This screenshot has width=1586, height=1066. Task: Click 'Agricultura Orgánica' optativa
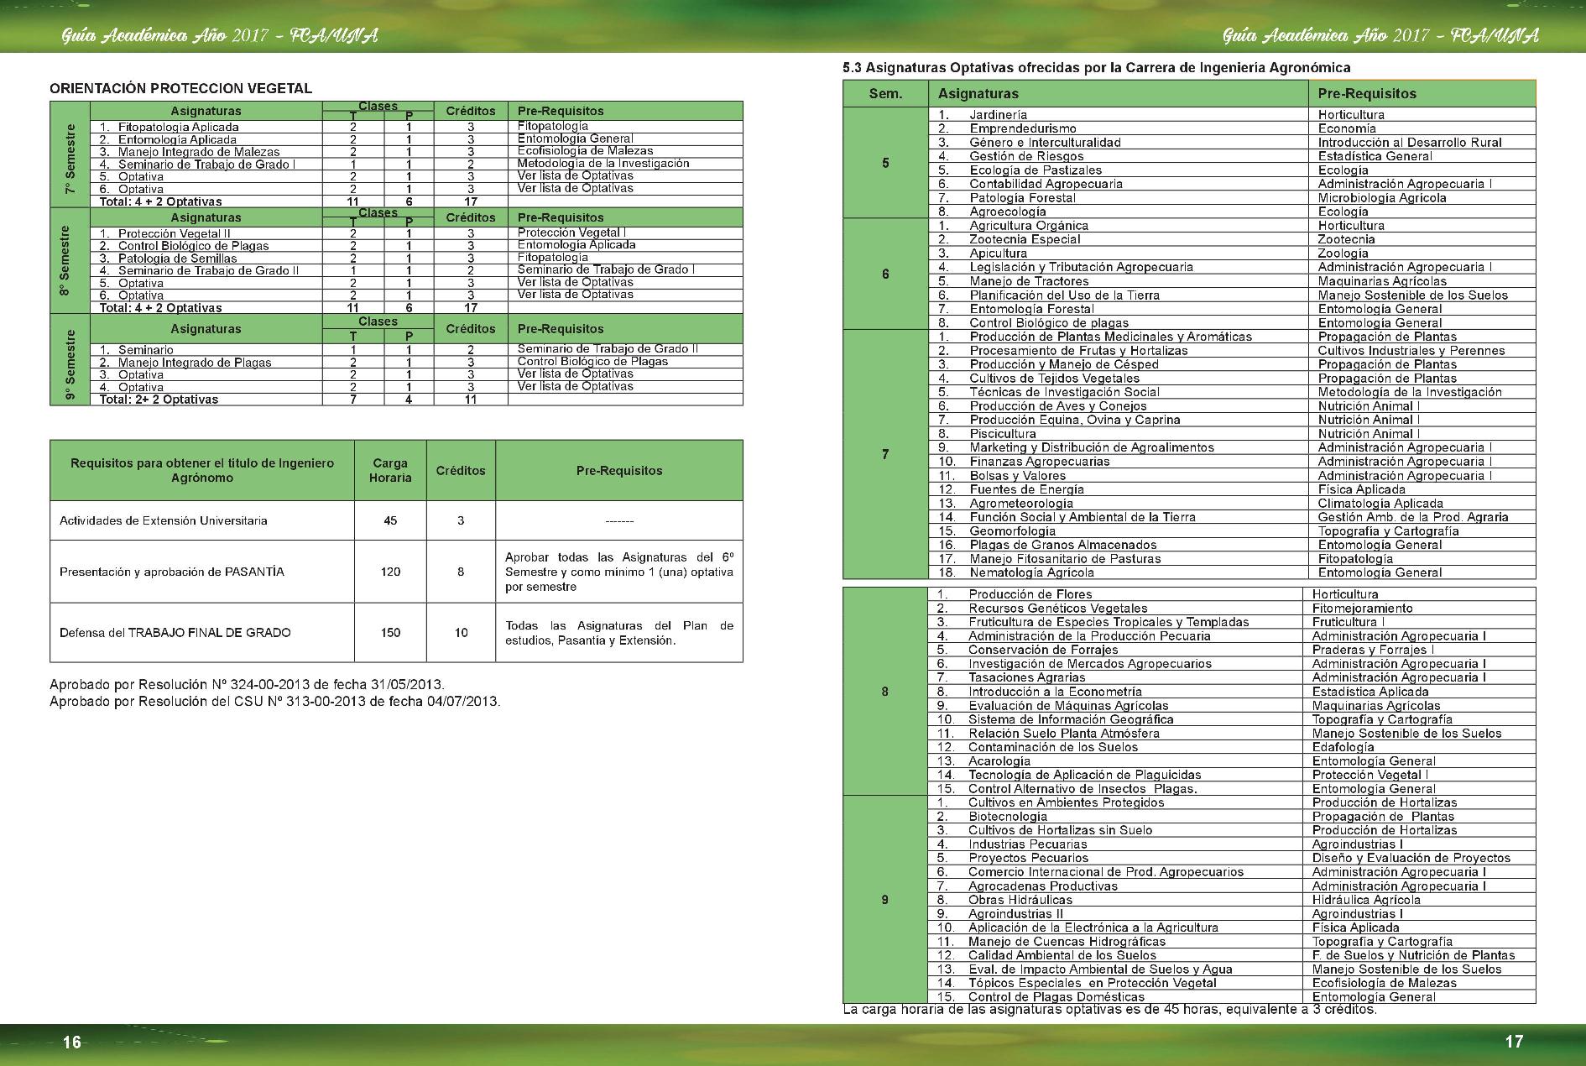coord(1029,226)
